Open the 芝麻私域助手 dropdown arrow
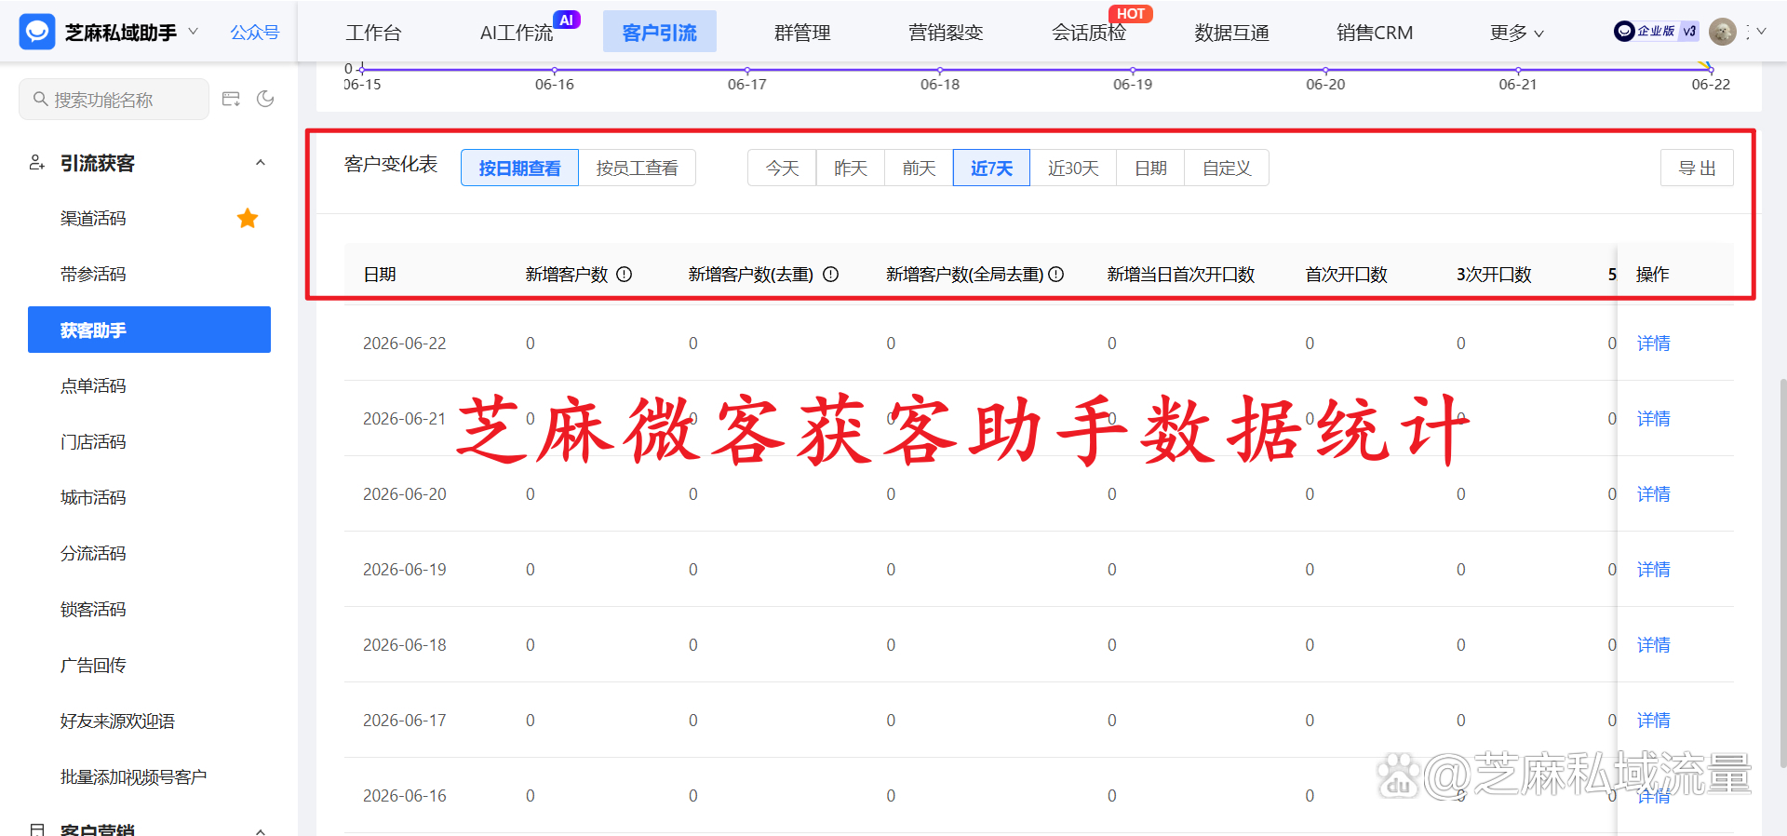This screenshot has width=1787, height=836. (x=194, y=32)
